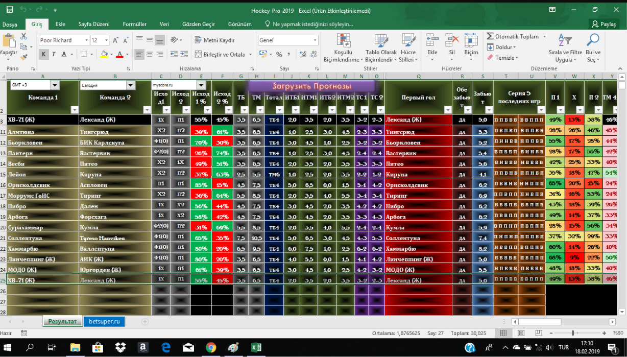
Task: Toggle underline formatting
Action: [63, 54]
